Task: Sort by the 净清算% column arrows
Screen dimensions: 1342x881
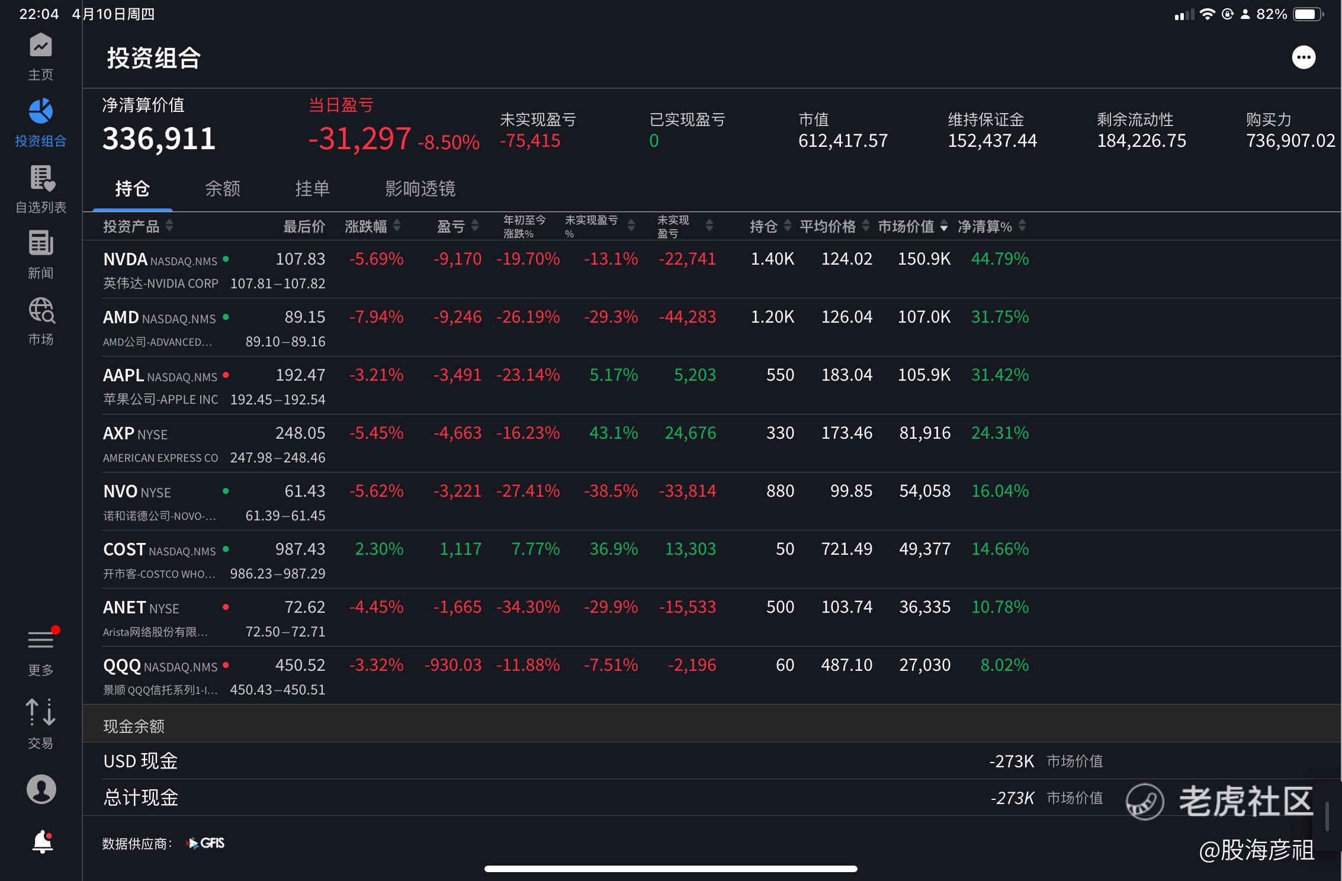Action: point(1022,226)
